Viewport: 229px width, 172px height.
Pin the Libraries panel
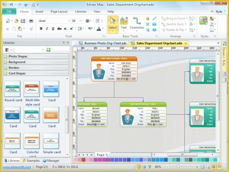pos(64,43)
